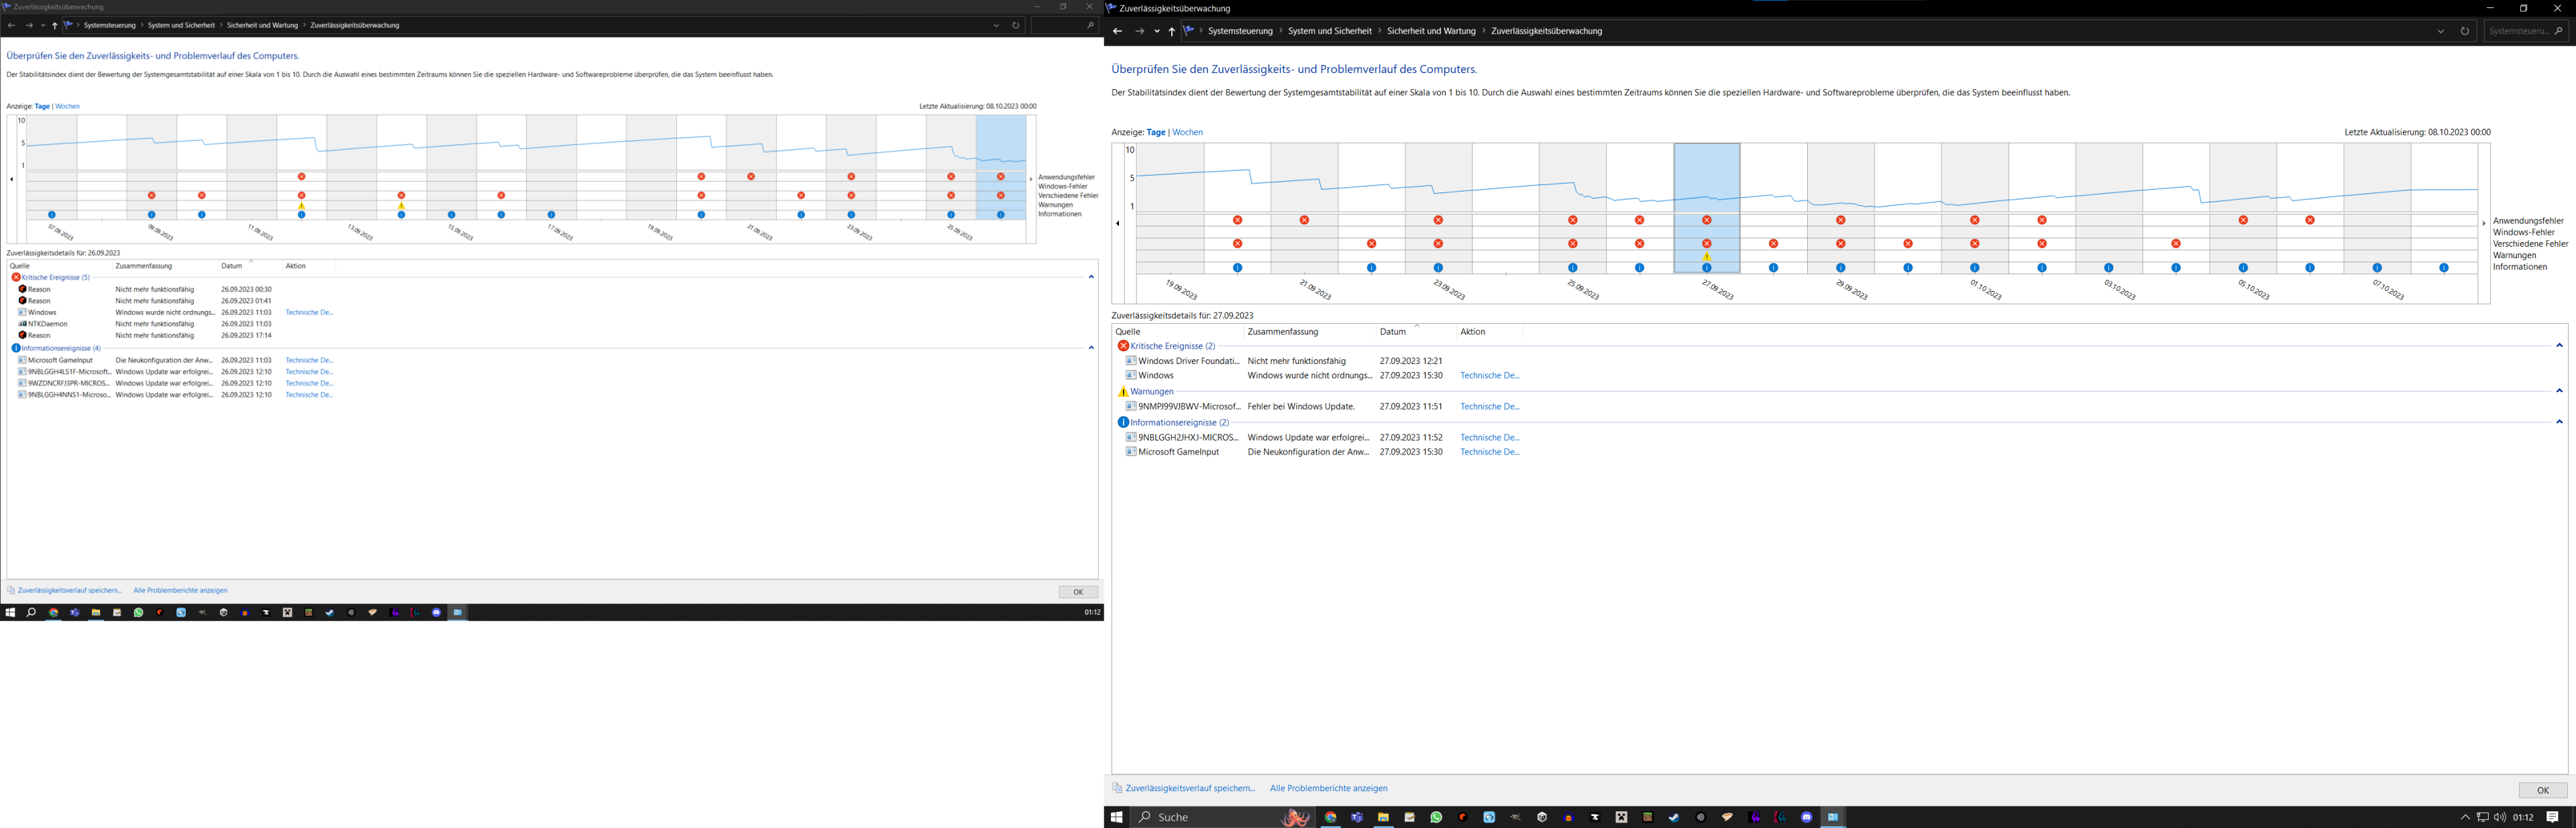2576x828 pixels.
Task: Collapse the Kritische Ereignisse (5) group chevron
Action: click(x=1091, y=277)
